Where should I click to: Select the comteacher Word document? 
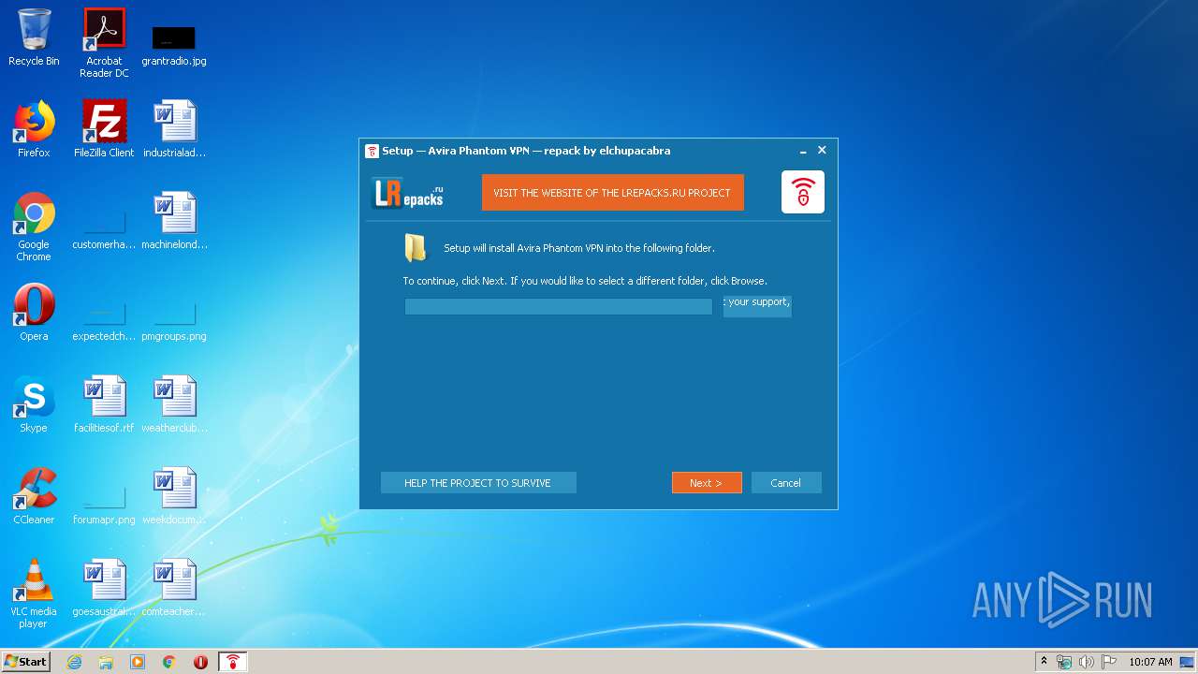pyautogui.click(x=174, y=588)
